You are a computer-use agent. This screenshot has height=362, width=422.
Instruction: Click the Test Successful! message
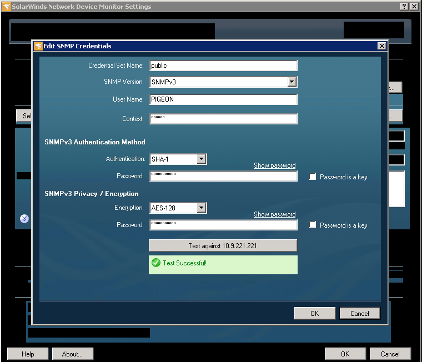pos(184,263)
